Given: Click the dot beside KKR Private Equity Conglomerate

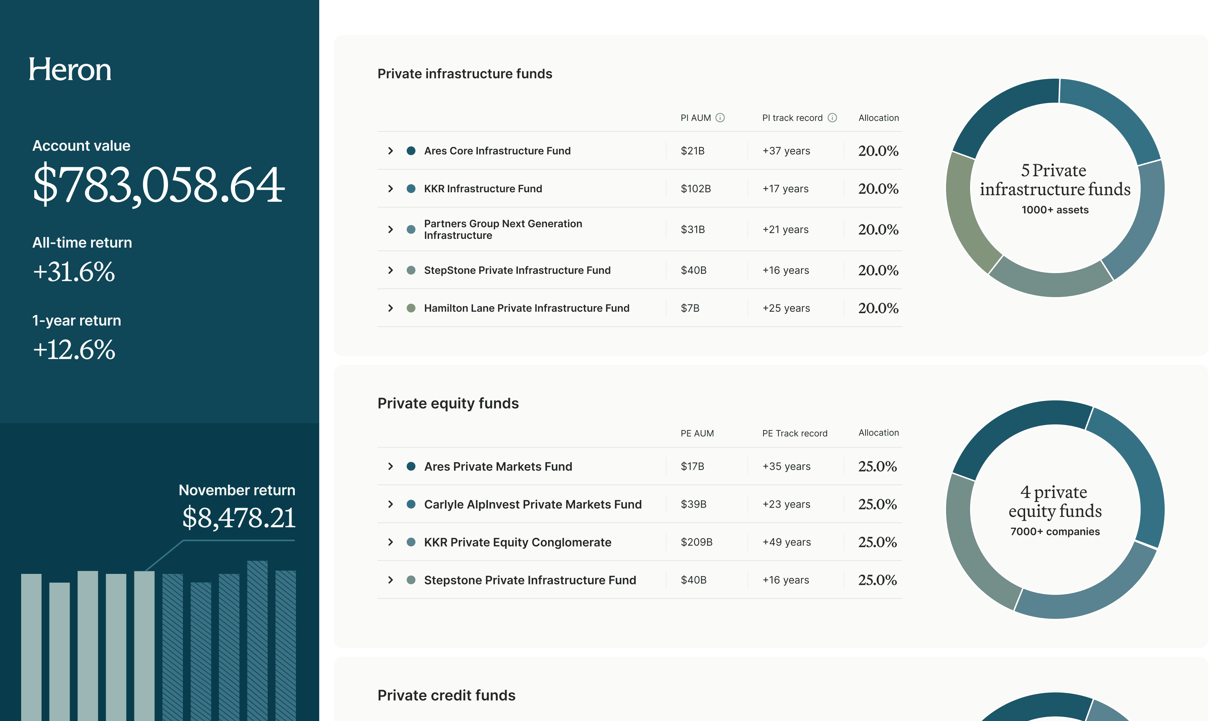Looking at the screenshot, I should pos(411,542).
